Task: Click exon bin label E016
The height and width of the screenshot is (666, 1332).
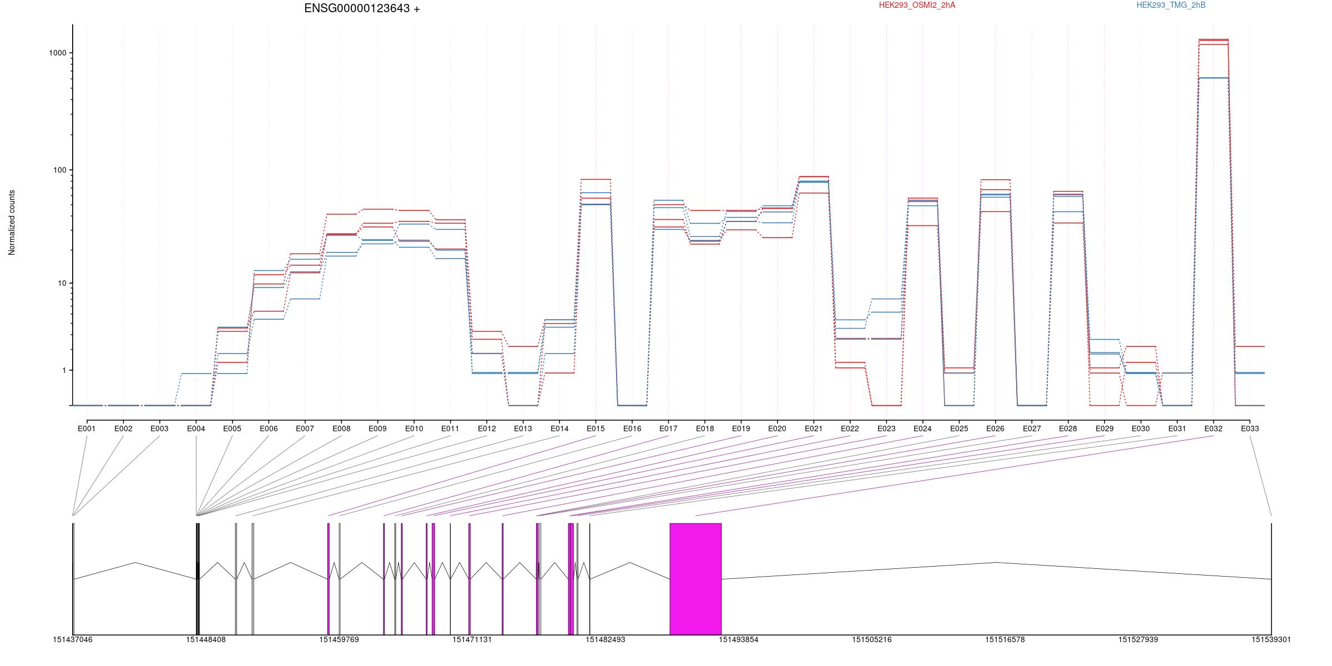Action: [x=632, y=428]
